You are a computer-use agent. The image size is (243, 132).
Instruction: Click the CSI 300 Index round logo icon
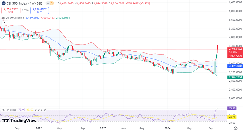(x=4, y=3)
